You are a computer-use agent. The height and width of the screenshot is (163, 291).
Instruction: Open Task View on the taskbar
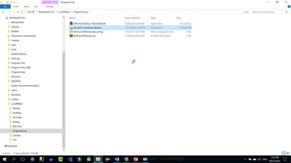pyautogui.click(x=23, y=159)
